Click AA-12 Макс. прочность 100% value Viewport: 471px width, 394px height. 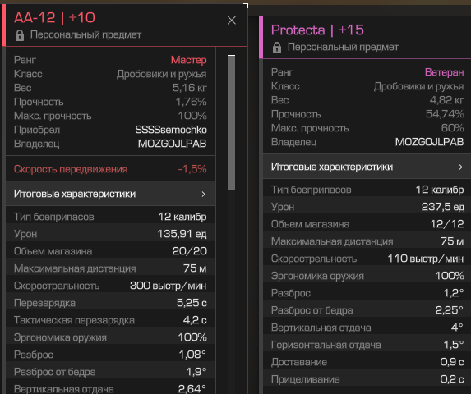(x=192, y=116)
